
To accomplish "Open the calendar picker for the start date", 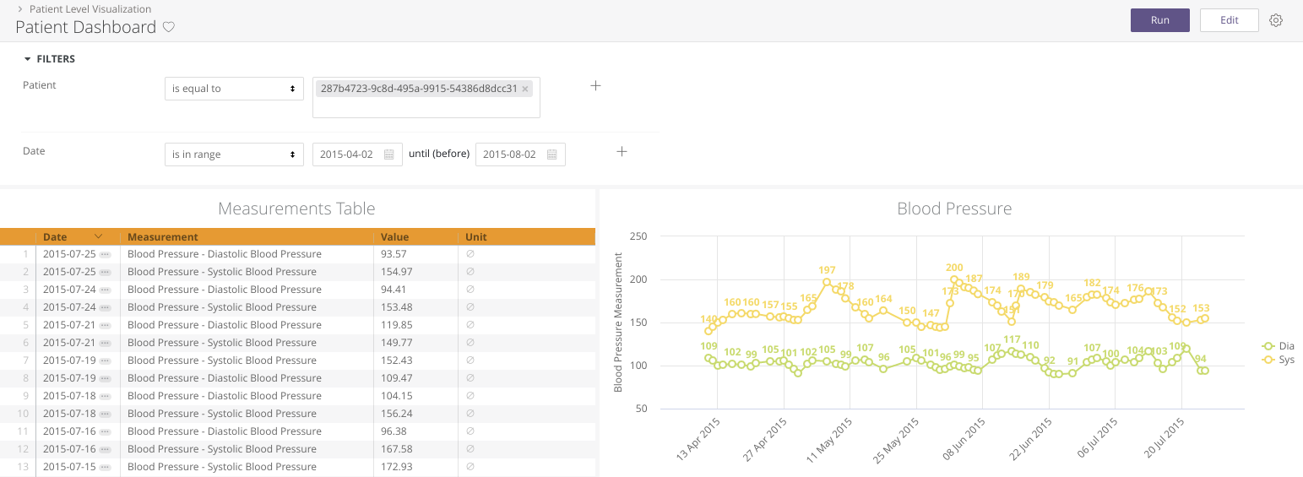I will click(x=389, y=154).
